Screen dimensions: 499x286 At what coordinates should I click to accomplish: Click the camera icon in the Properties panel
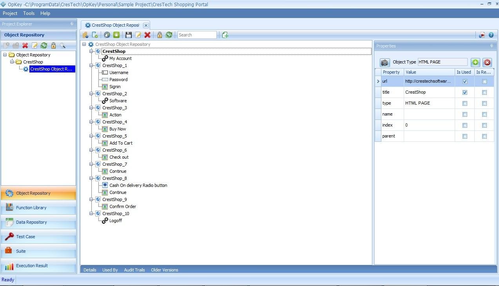pos(385,62)
